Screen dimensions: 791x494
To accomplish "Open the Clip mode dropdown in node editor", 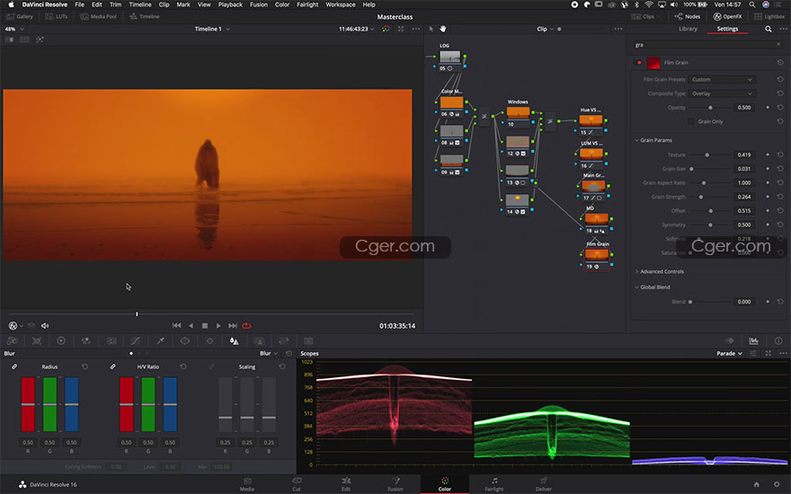I will pos(545,29).
